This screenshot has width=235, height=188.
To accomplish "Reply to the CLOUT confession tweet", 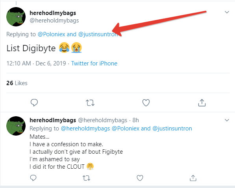I will 33,178.
